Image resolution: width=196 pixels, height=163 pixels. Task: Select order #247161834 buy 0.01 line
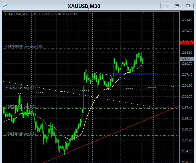click(x=91, y=90)
